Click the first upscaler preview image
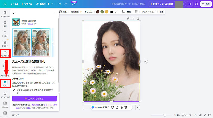Viewport: 213px width, 118px height. (x=22, y=43)
